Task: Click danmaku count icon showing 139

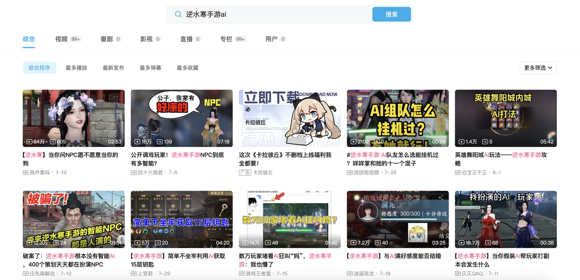Action: 159,142
